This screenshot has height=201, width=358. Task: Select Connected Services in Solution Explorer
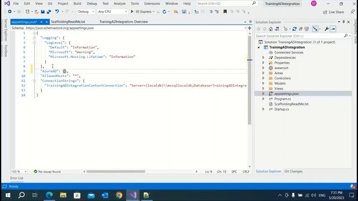click(x=289, y=52)
